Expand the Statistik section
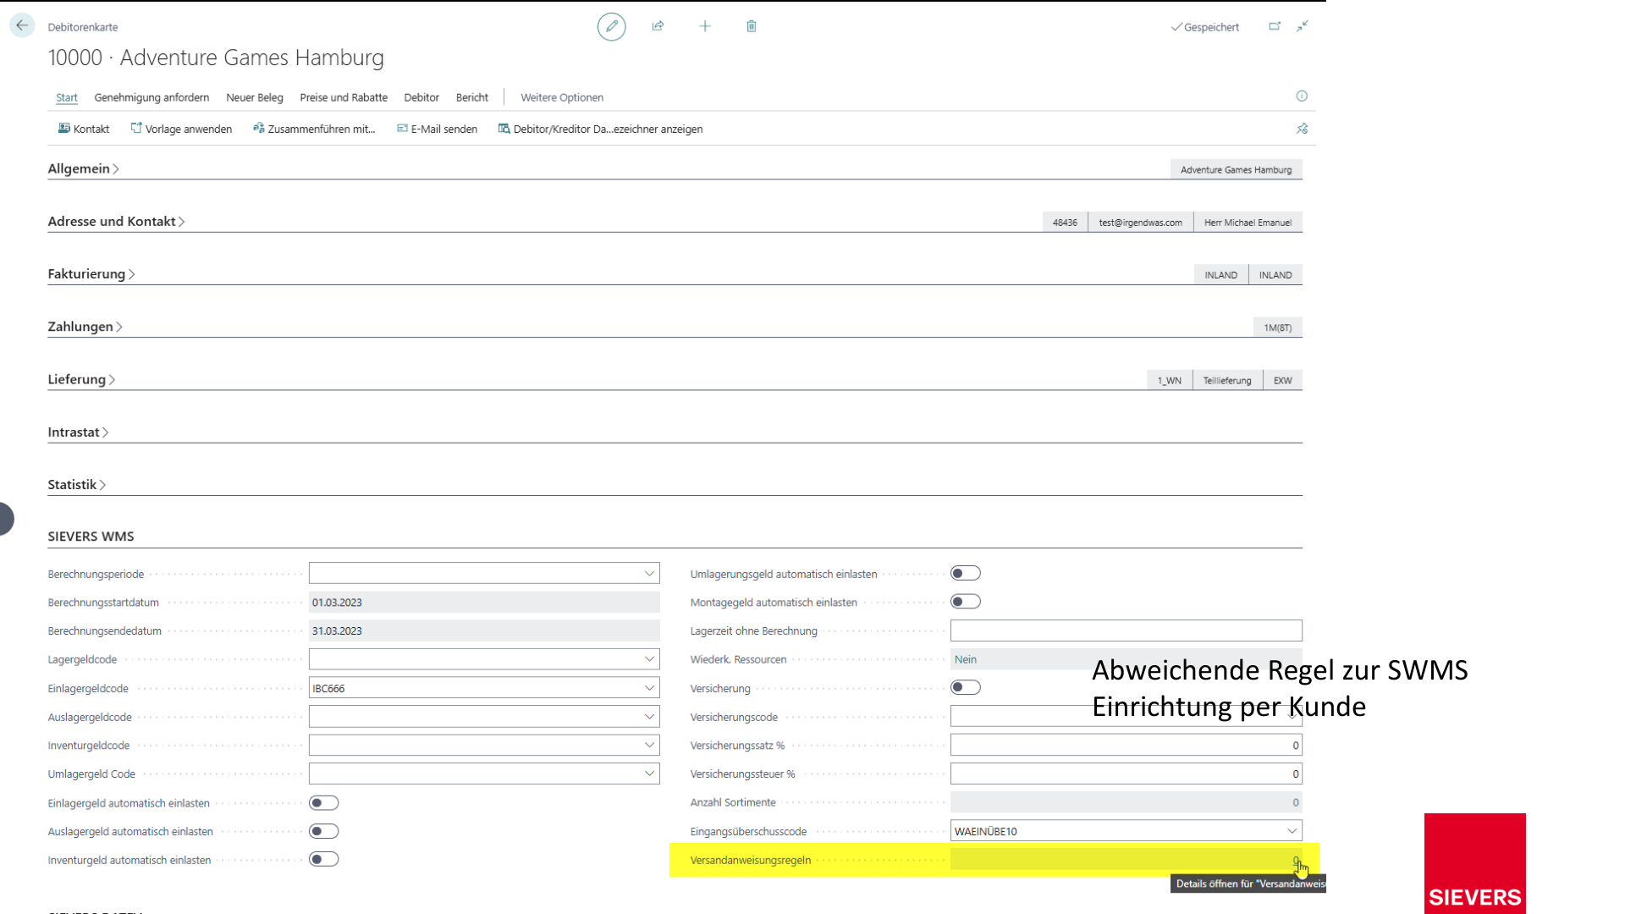 coord(76,484)
